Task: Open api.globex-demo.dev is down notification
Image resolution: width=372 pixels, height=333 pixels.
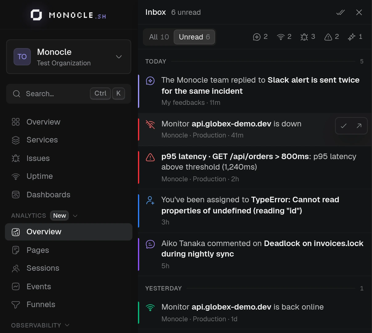Action: pyautogui.click(x=255, y=129)
